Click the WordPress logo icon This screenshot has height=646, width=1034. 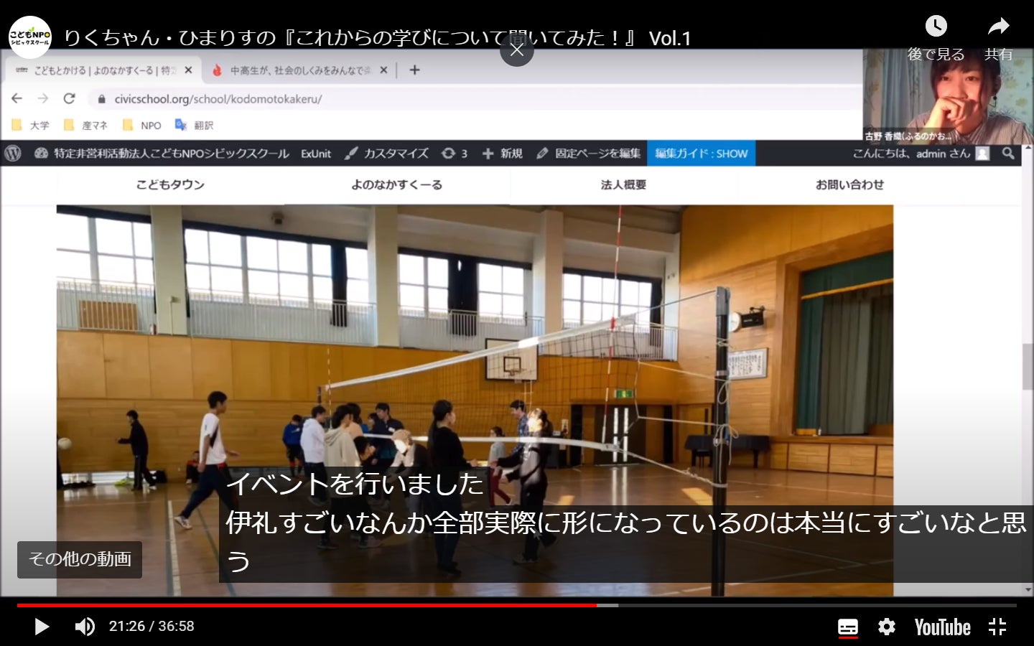point(12,154)
